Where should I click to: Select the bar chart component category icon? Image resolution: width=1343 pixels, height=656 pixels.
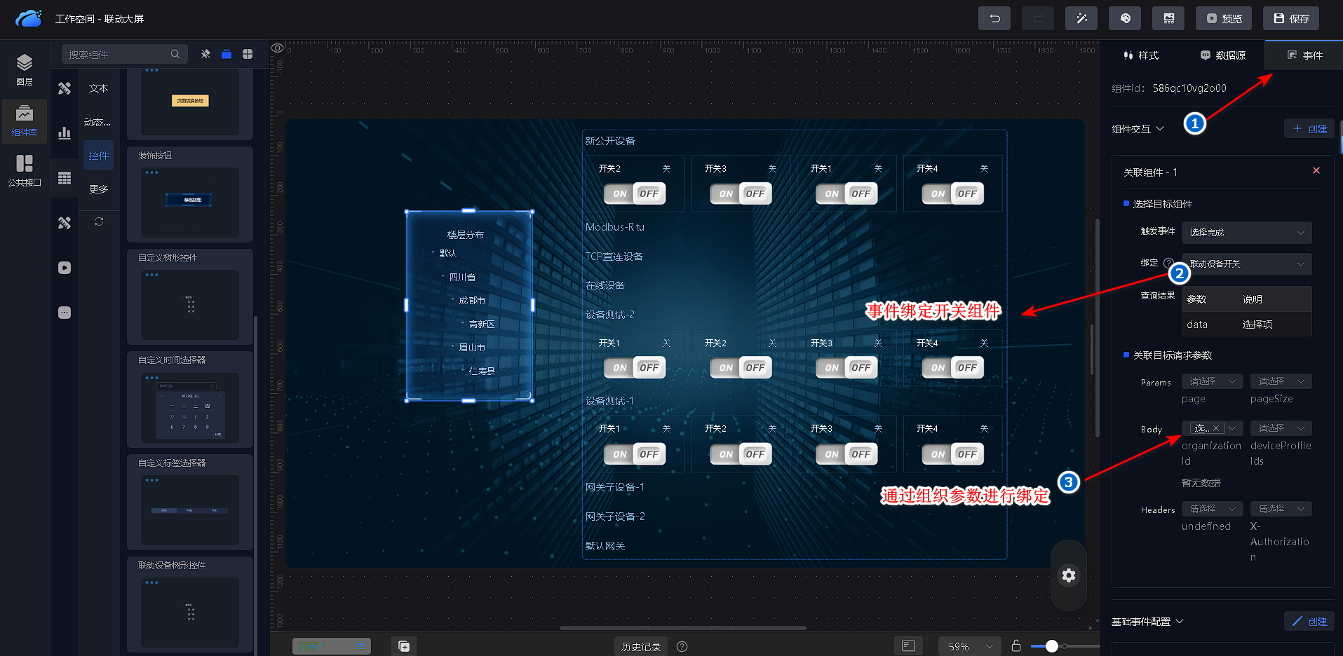tap(65, 133)
